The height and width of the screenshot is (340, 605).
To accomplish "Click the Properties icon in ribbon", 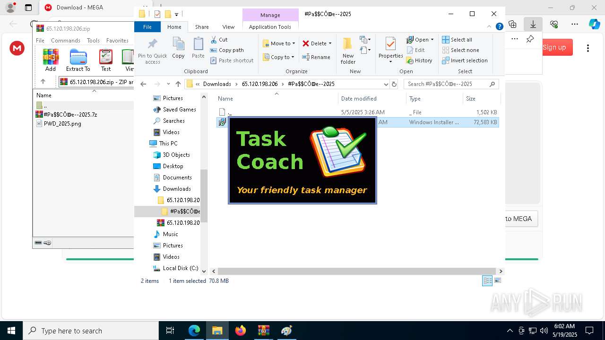I will (390, 44).
